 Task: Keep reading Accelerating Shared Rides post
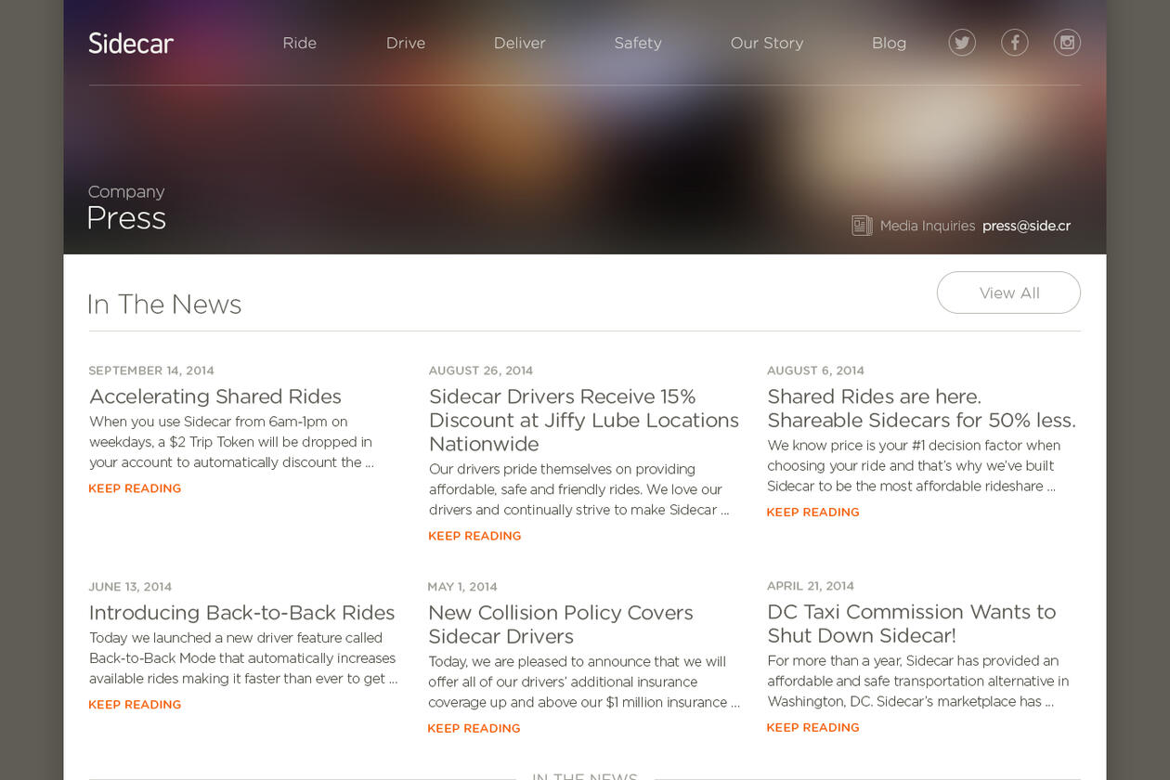(135, 488)
